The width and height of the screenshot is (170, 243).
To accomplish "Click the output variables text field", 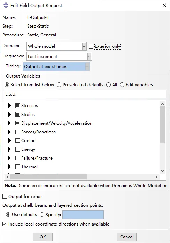I will pyautogui.click(x=85, y=94).
